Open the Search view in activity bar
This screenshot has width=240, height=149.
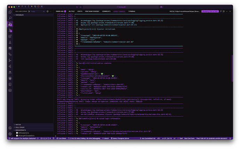pos(10,18)
